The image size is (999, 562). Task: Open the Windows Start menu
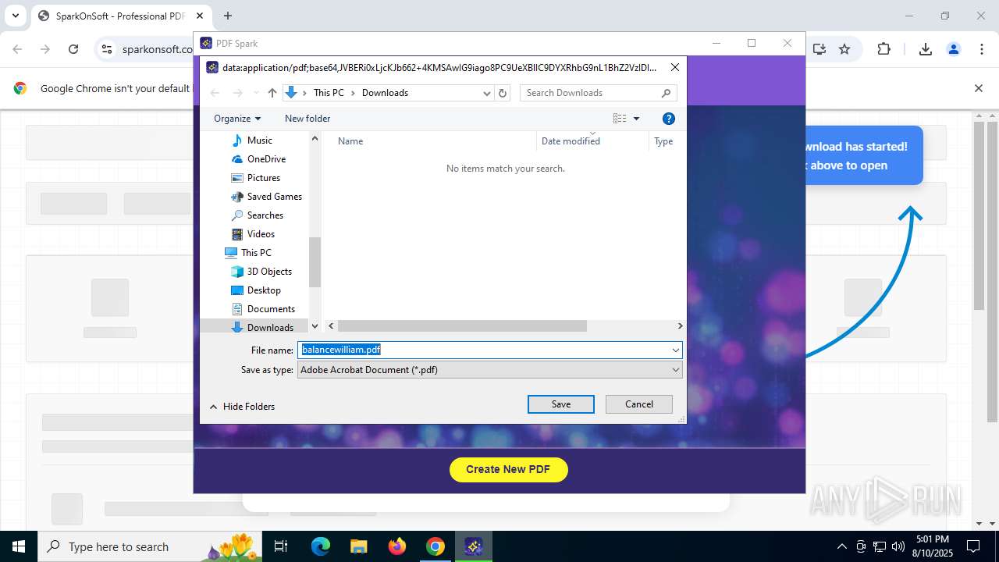(18, 546)
